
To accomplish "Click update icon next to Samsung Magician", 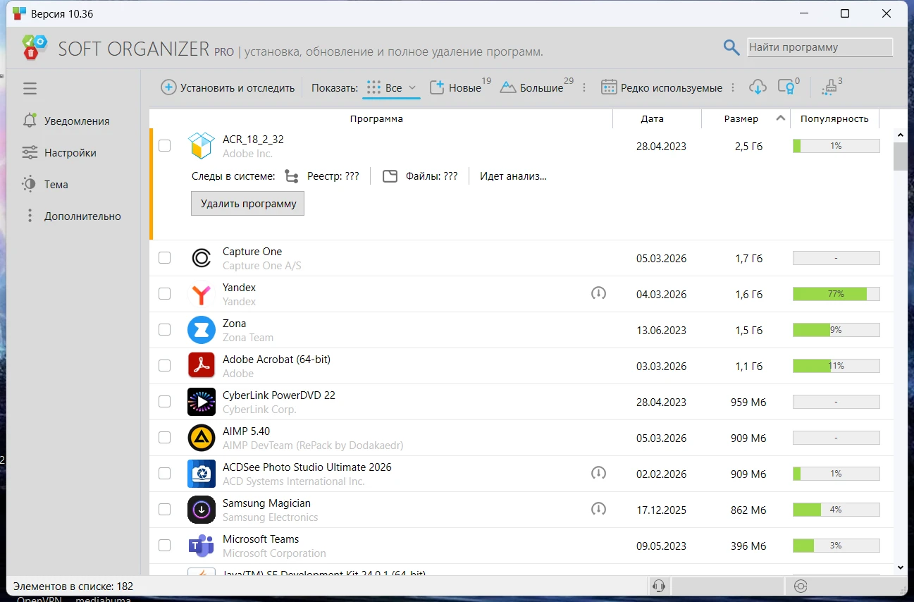I will click(x=598, y=509).
